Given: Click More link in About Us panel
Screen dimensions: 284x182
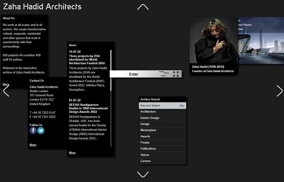Looking at the screenshot, I should pyautogui.click(x=6, y=84).
